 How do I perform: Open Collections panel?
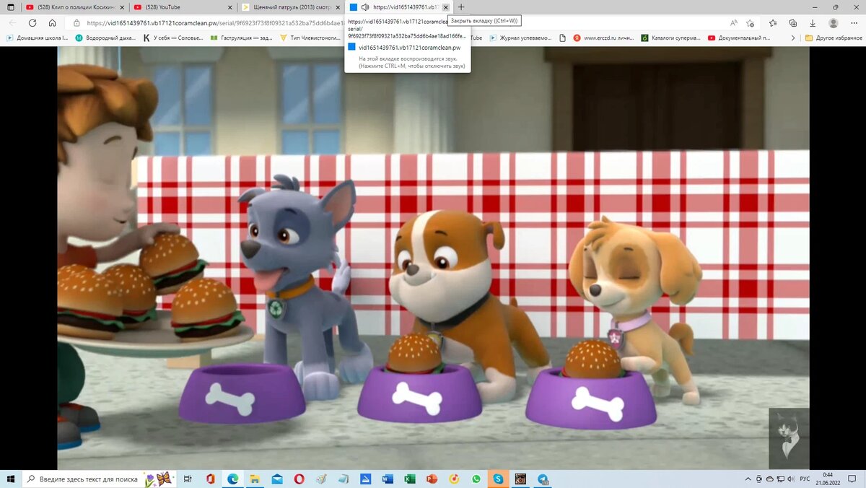tap(792, 23)
